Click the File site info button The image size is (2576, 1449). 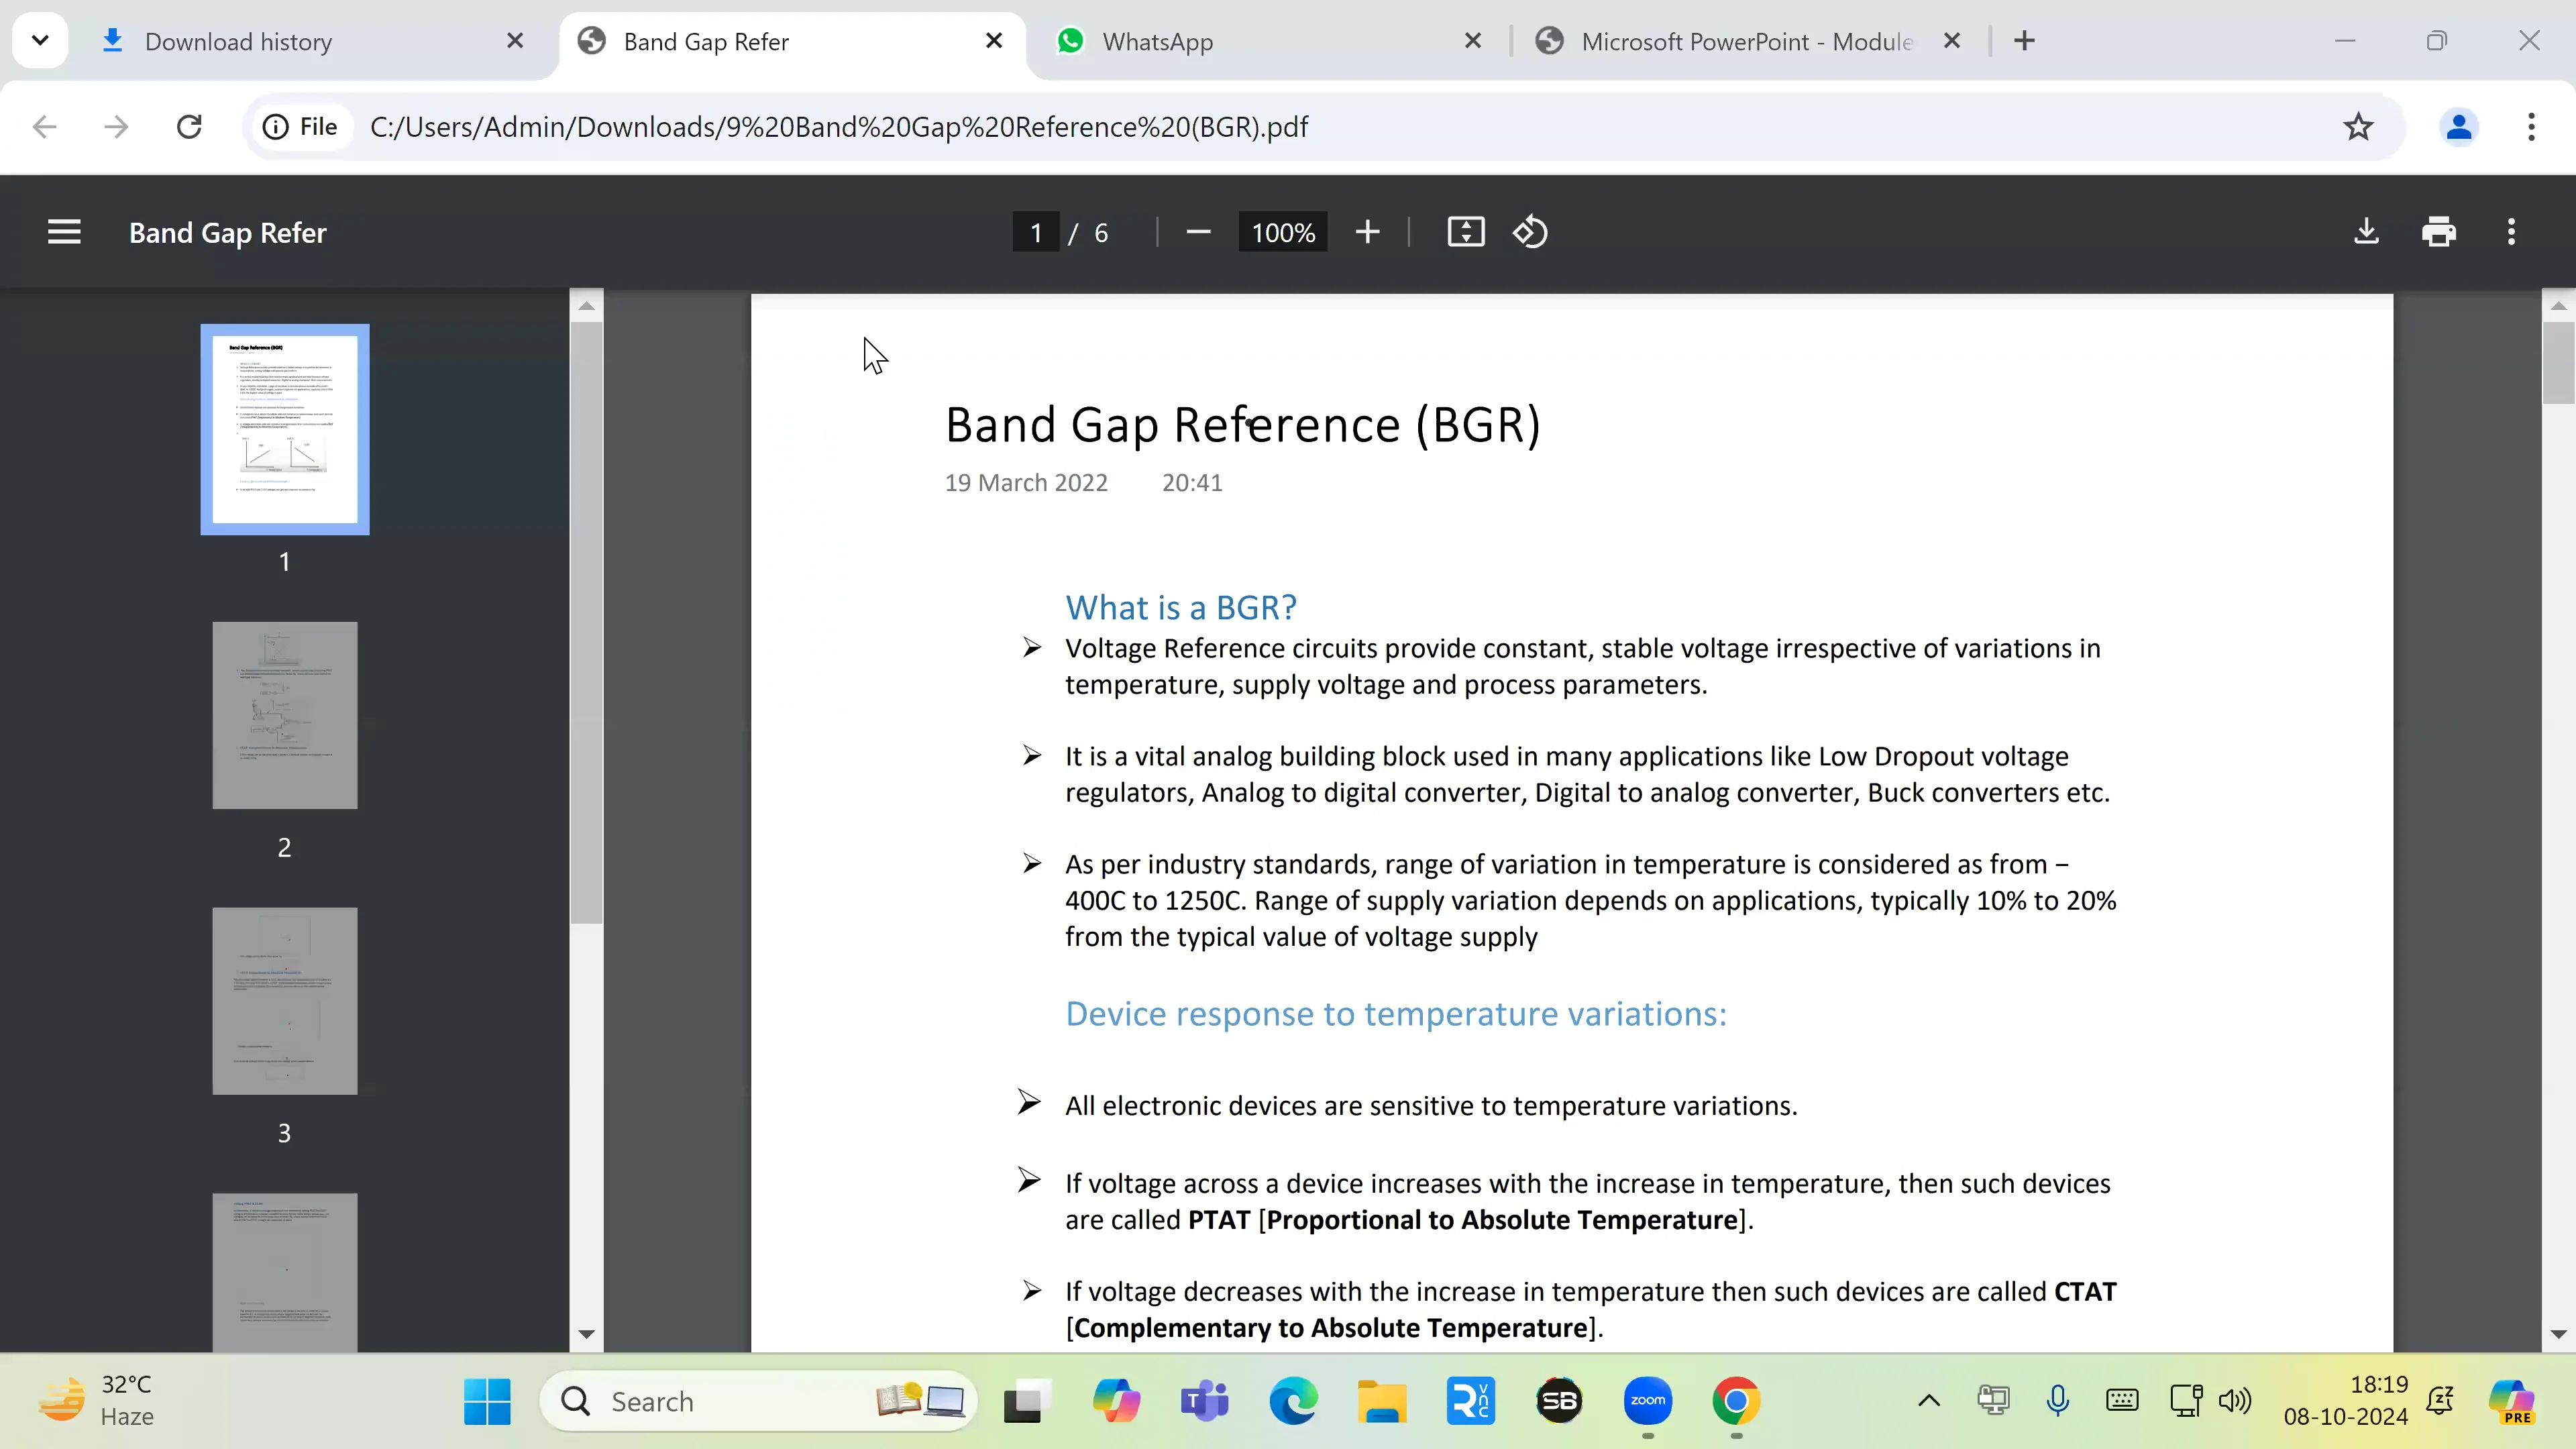coord(300,127)
